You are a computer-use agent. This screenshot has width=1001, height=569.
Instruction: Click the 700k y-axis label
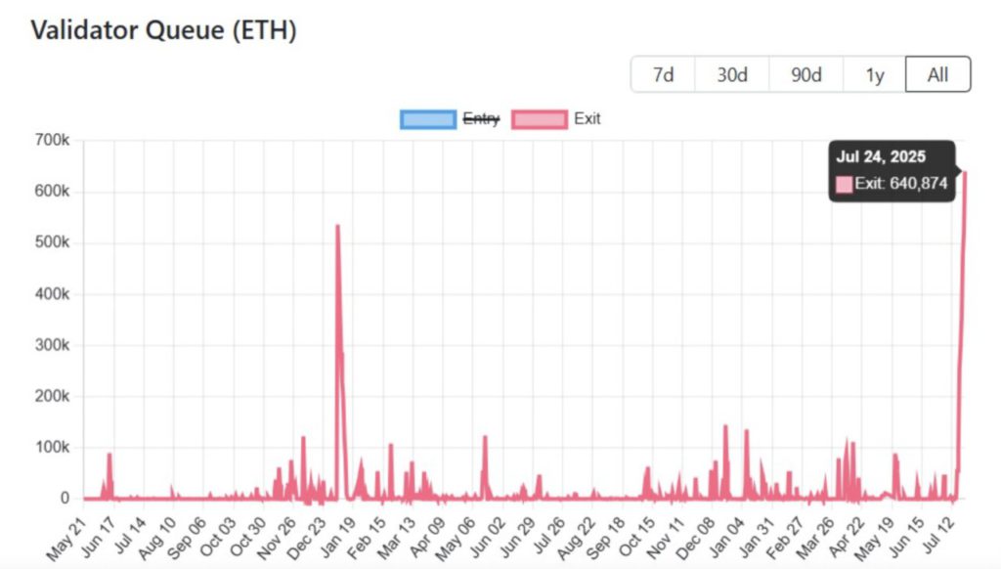51,141
